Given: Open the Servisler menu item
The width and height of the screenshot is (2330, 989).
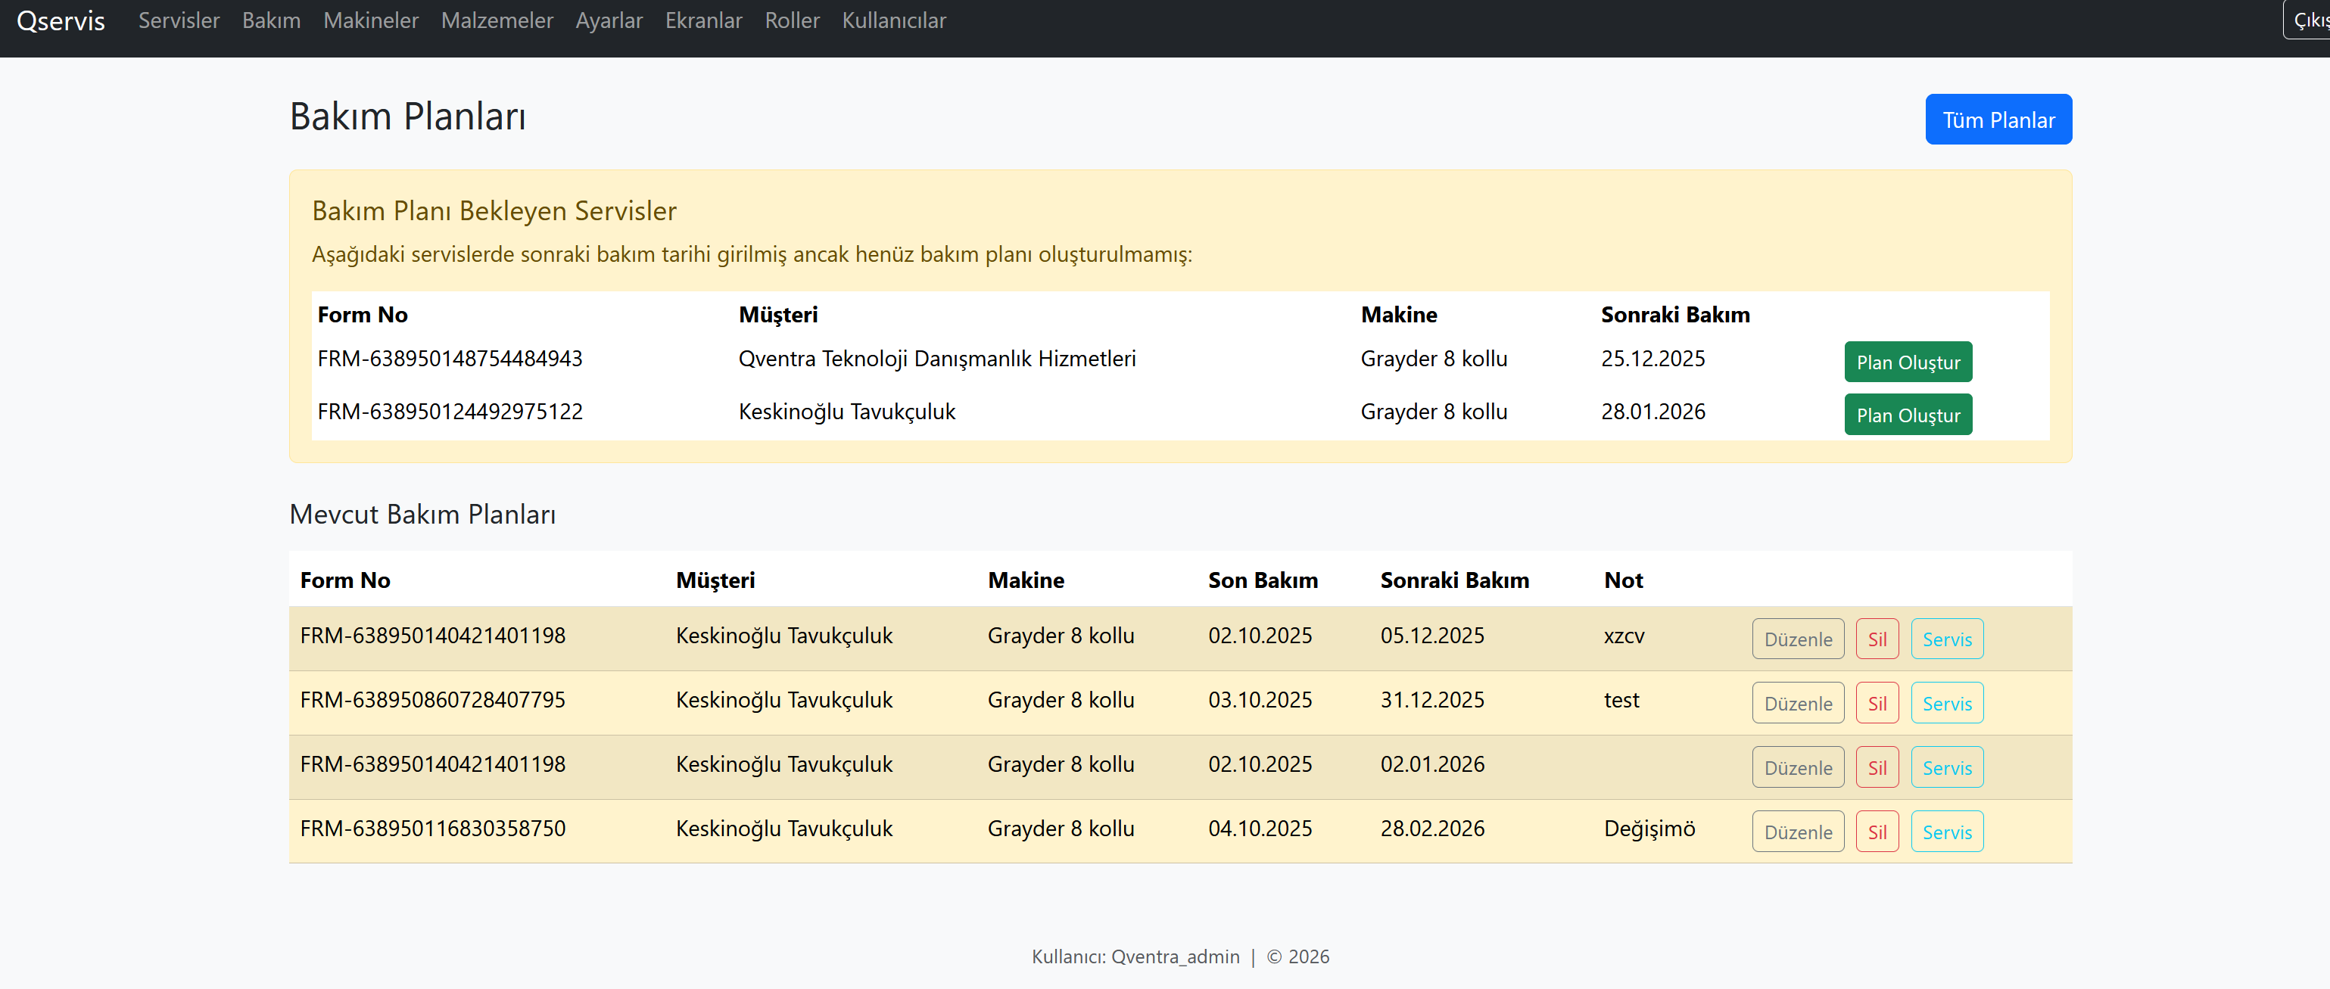Looking at the screenshot, I should point(178,20).
